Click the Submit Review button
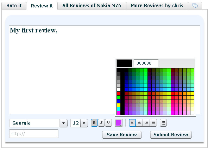The image size is (214, 151). (x=171, y=134)
